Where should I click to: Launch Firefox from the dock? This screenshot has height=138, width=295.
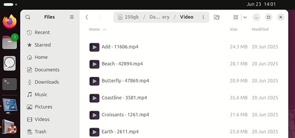tap(10, 22)
